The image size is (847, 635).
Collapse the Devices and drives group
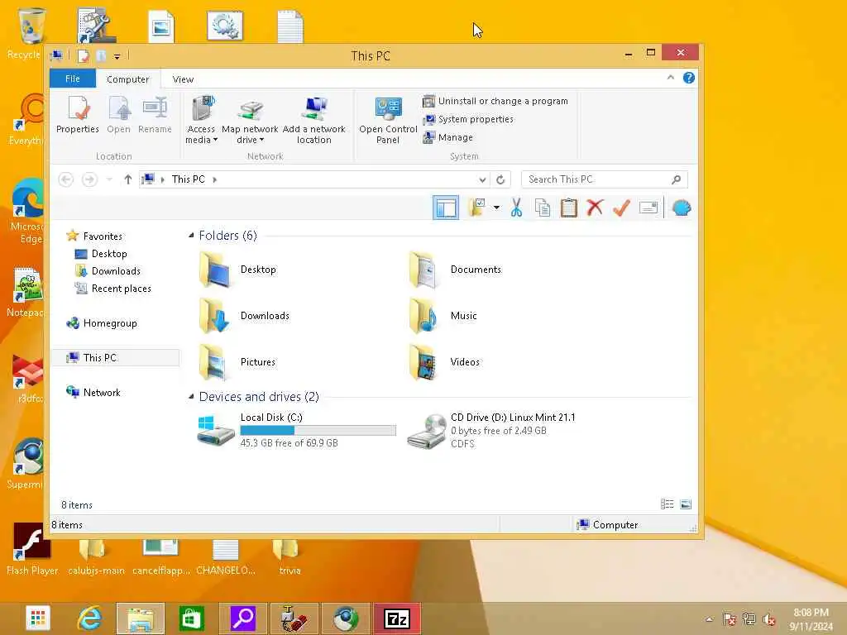click(x=191, y=397)
